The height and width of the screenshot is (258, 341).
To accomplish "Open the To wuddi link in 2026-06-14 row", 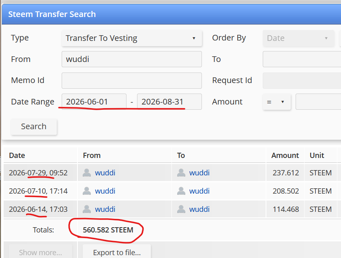I will 199,209.
